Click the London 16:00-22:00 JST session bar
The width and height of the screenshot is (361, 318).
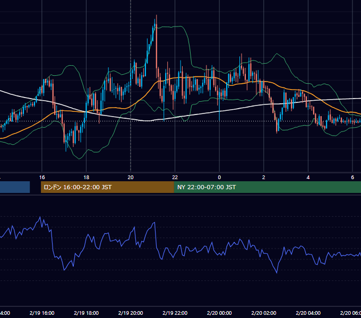click(107, 187)
